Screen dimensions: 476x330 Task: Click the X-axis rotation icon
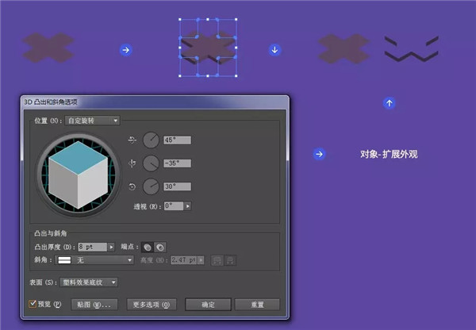[132, 140]
